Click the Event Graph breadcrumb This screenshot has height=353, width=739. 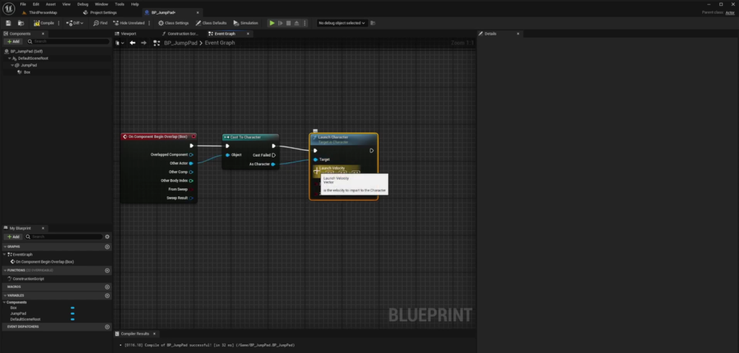[219, 43]
